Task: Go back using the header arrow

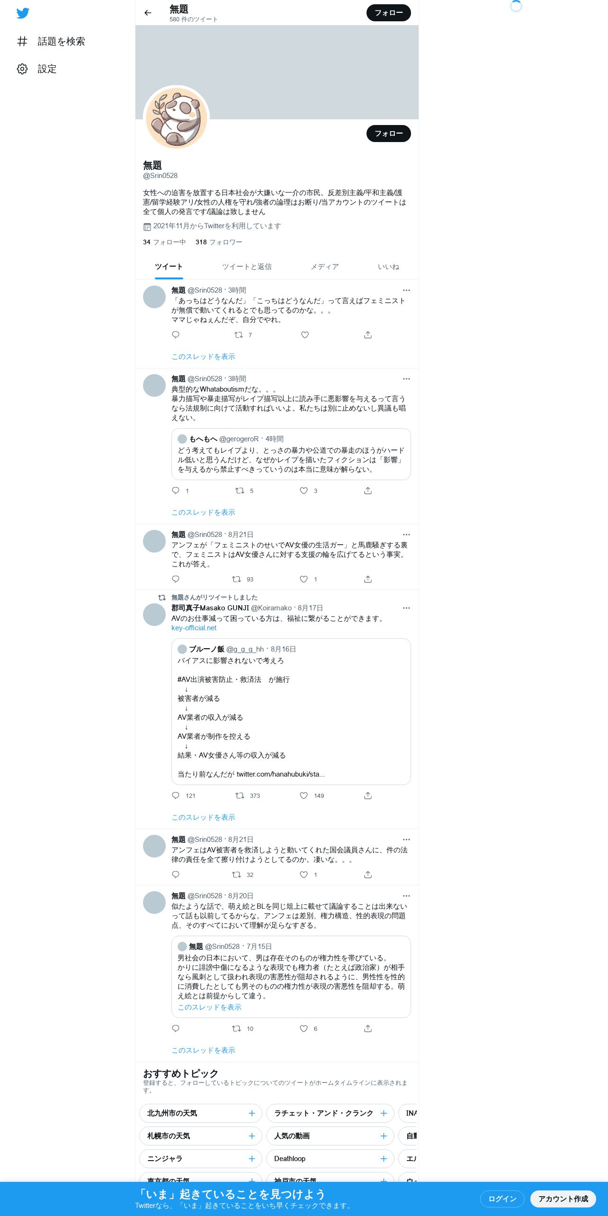Action: (x=148, y=13)
